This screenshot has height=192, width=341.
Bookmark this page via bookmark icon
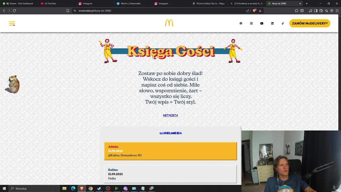pos(68,11)
